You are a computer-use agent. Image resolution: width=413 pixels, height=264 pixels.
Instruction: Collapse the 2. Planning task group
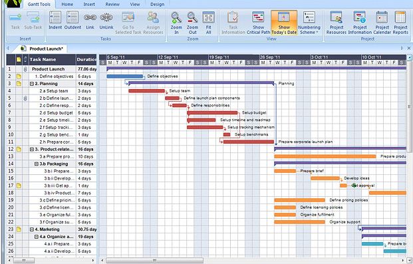(32, 84)
